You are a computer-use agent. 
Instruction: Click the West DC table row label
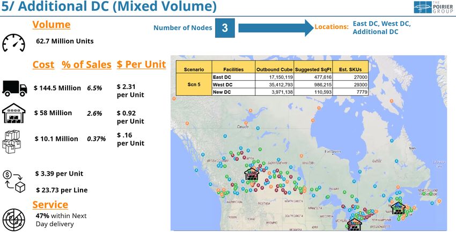(233, 85)
